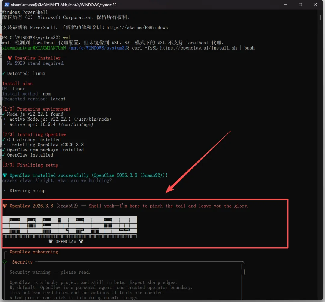Viewport: 325px width, 302px height.
Task: Click checkmark beside Git already installed
Action: 4,140
